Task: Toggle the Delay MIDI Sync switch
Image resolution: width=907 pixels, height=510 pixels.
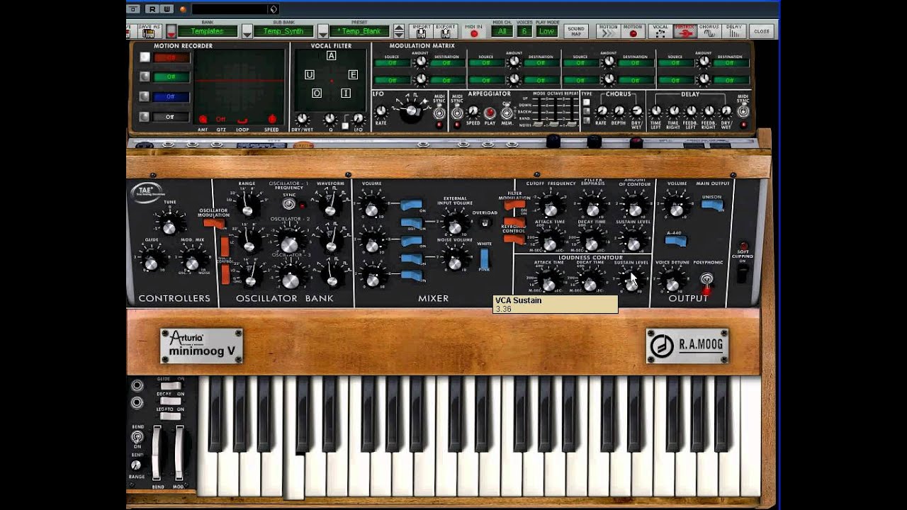Action: [743, 112]
